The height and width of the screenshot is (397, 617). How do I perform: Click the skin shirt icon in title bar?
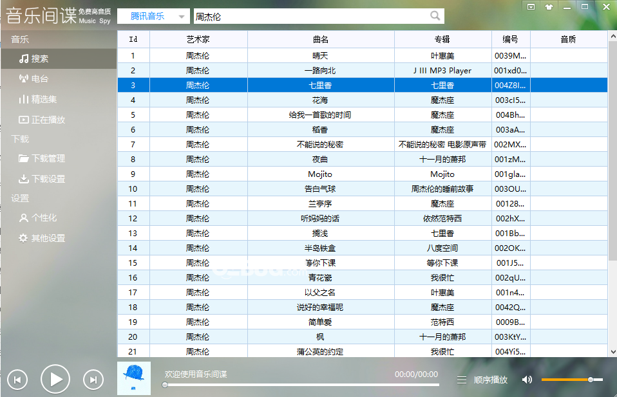click(x=549, y=6)
